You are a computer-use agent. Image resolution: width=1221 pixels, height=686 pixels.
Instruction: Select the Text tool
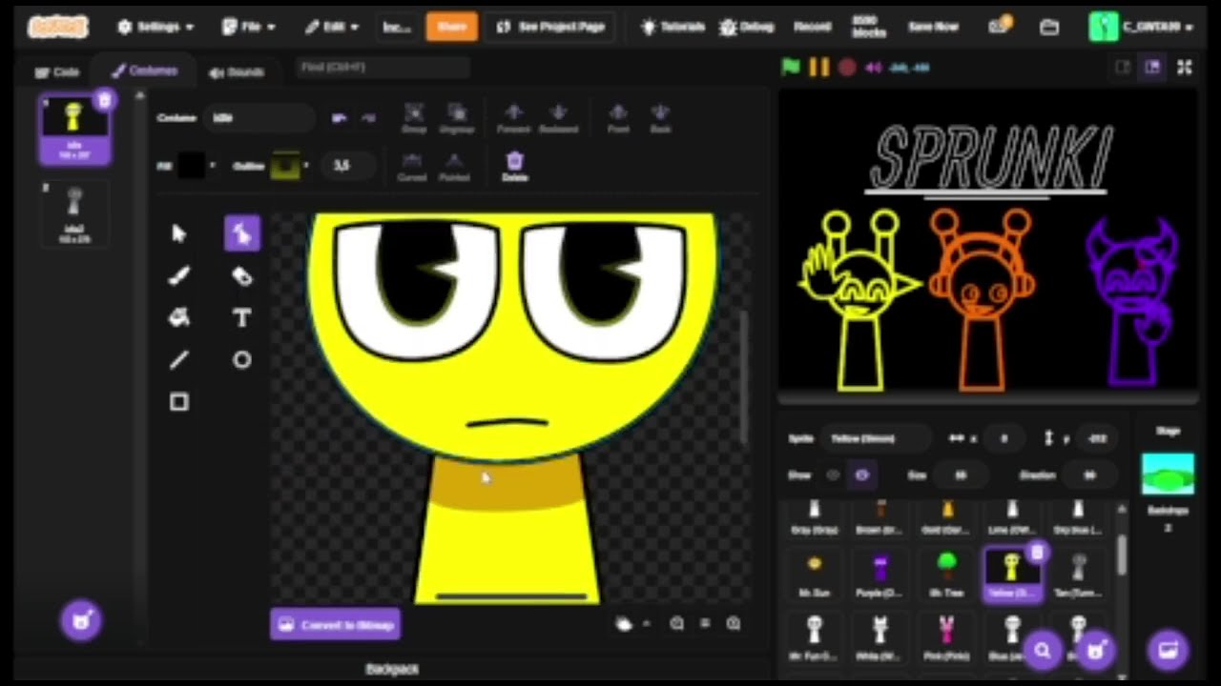(x=241, y=317)
